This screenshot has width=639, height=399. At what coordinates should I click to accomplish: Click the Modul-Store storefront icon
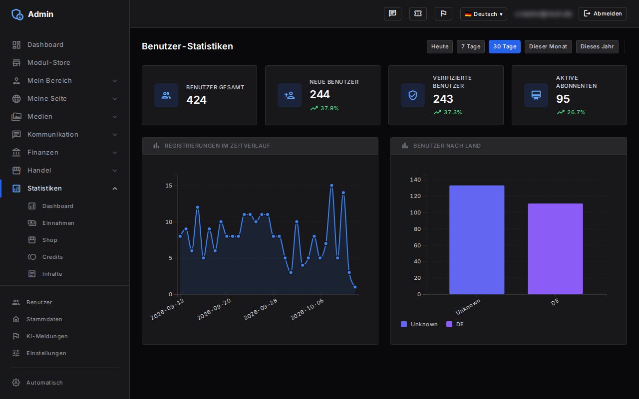pos(16,62)
